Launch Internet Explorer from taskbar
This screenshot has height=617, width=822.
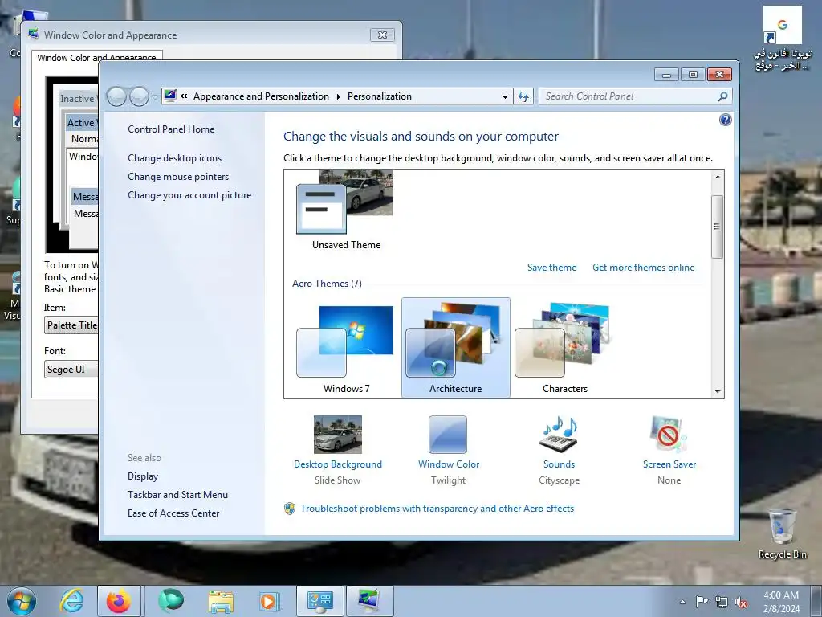click(x=71, y=601)
